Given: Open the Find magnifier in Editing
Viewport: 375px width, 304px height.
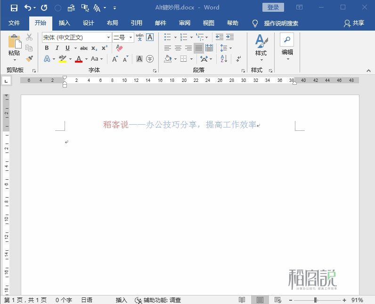Looking at the screenshot, I should coord(287,40).
